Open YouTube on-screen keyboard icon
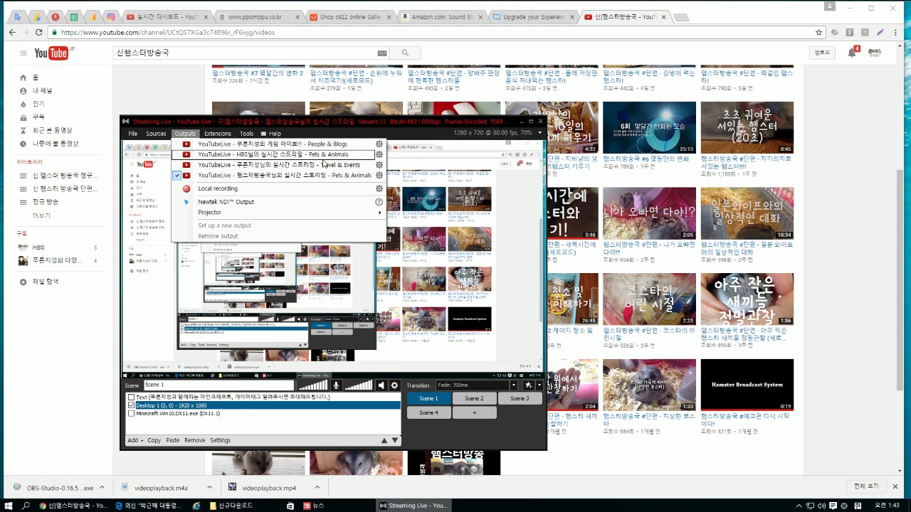Screen dimensions: 911x512 [x=382, y=53]
